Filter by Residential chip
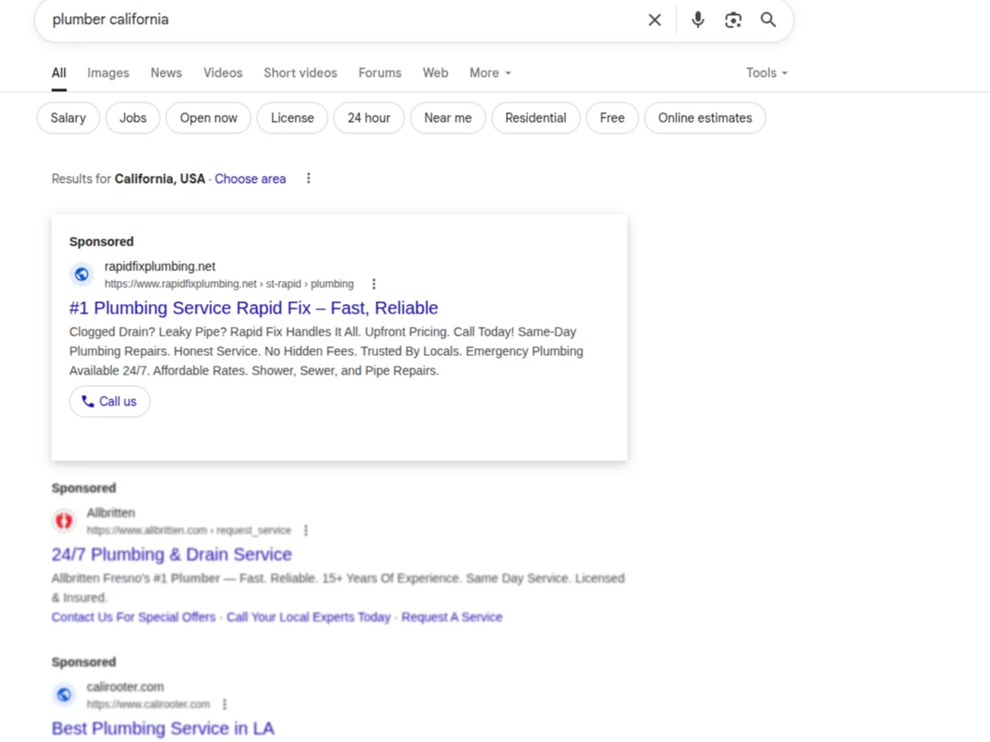 click(535, 118)
